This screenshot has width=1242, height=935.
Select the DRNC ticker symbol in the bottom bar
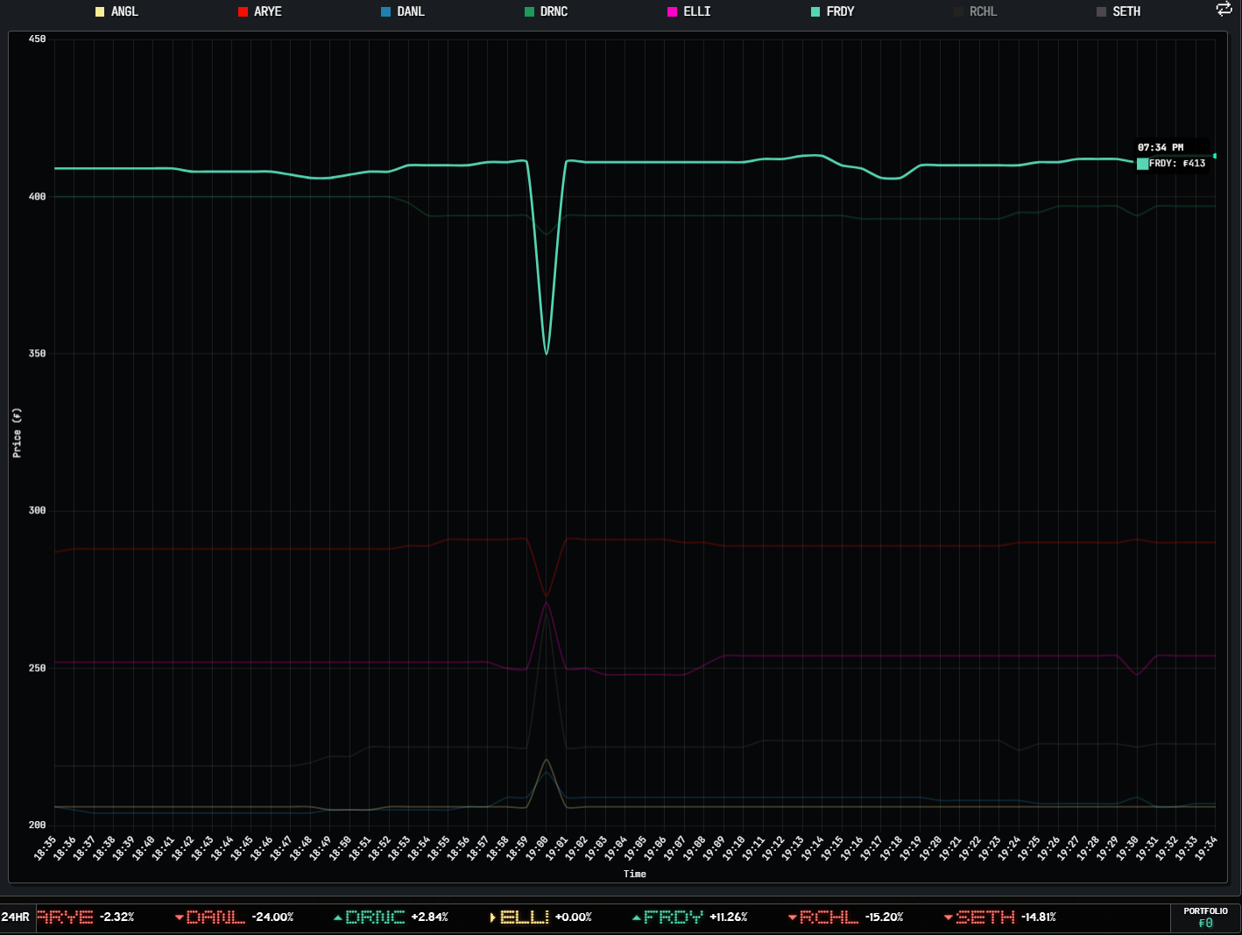pos(375,917)
